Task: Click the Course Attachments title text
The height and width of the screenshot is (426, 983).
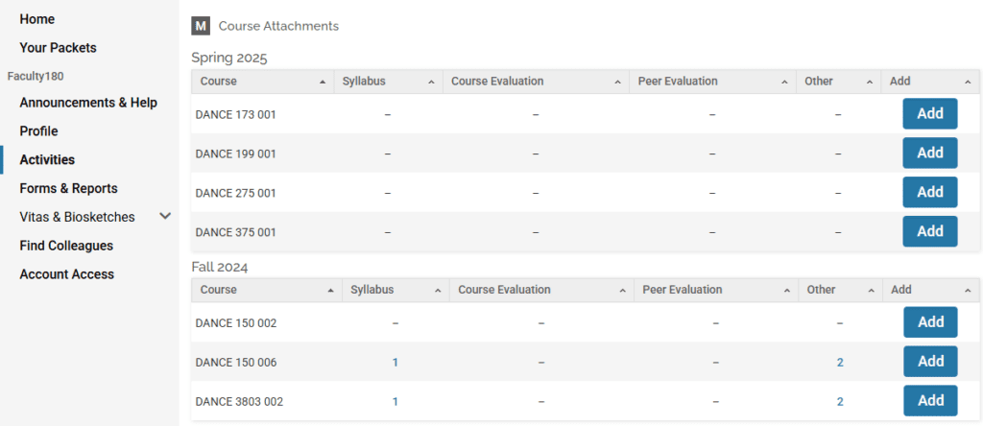Action: (278, 26)
